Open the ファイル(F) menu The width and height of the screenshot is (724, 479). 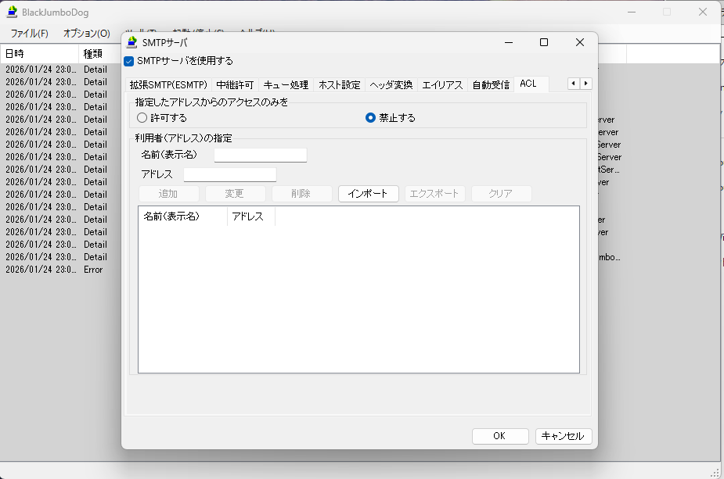[x=29, y=34]
